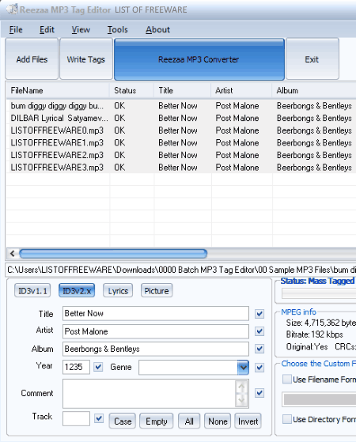Select the 'bum diggy diggy diggy bu...' file row

point(180,106)
